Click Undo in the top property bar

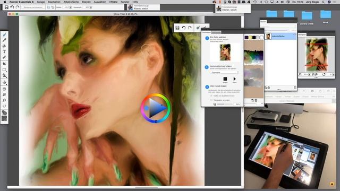(x=12, y=7)
